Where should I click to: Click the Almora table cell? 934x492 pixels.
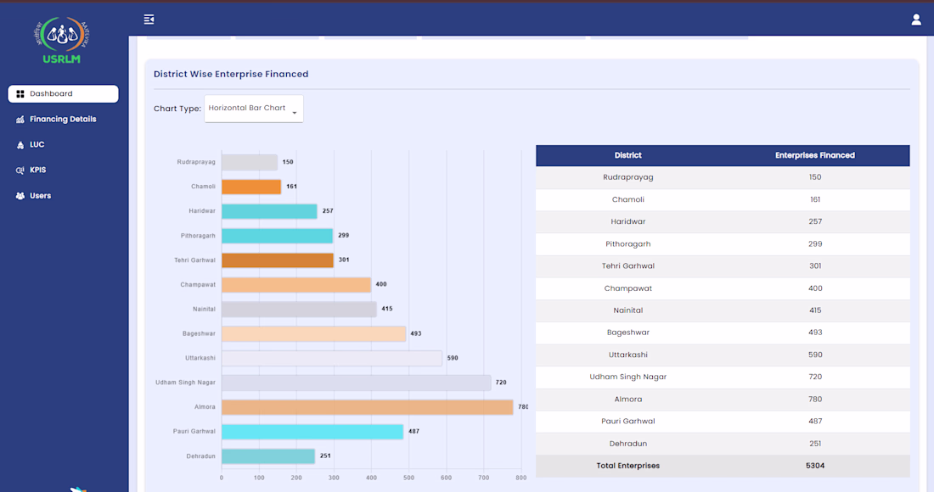(627, 400)
